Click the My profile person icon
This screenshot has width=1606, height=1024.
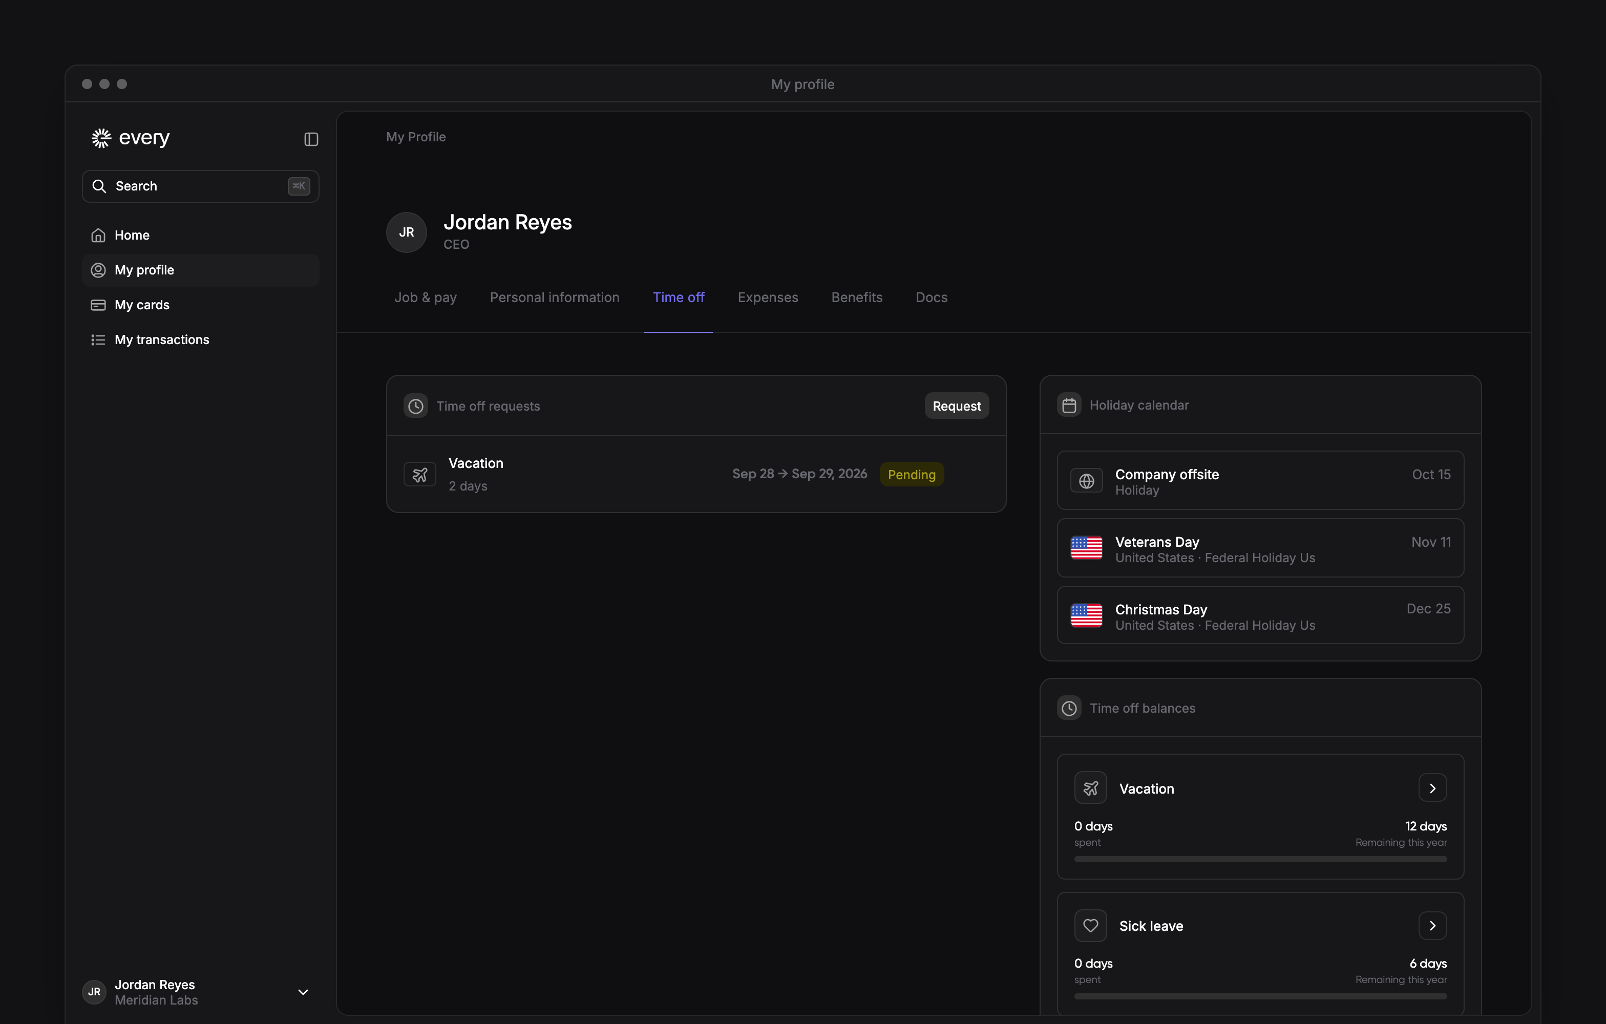tap(98, 270)
